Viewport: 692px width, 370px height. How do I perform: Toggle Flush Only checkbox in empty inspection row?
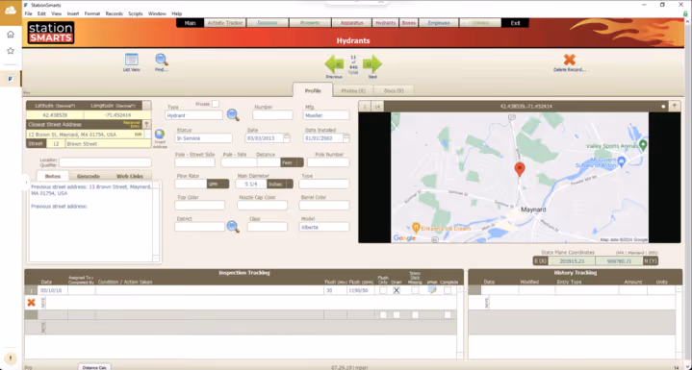(x=383, y=315)
